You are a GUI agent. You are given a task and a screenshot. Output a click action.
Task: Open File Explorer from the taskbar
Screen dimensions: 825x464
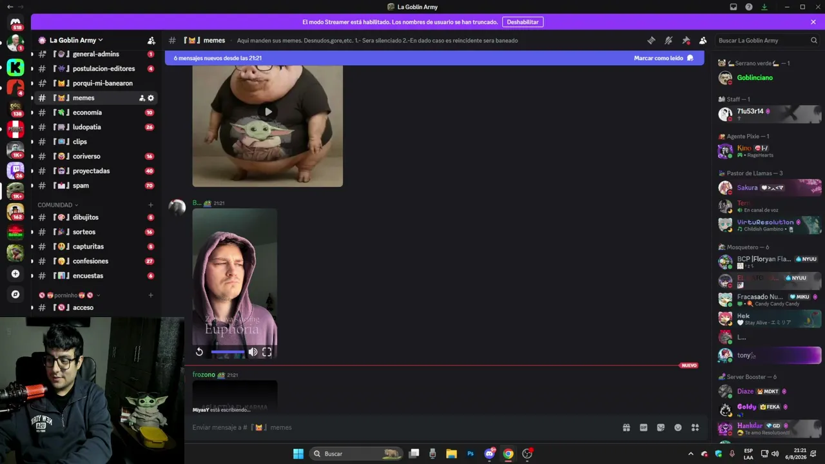point(451,454)
